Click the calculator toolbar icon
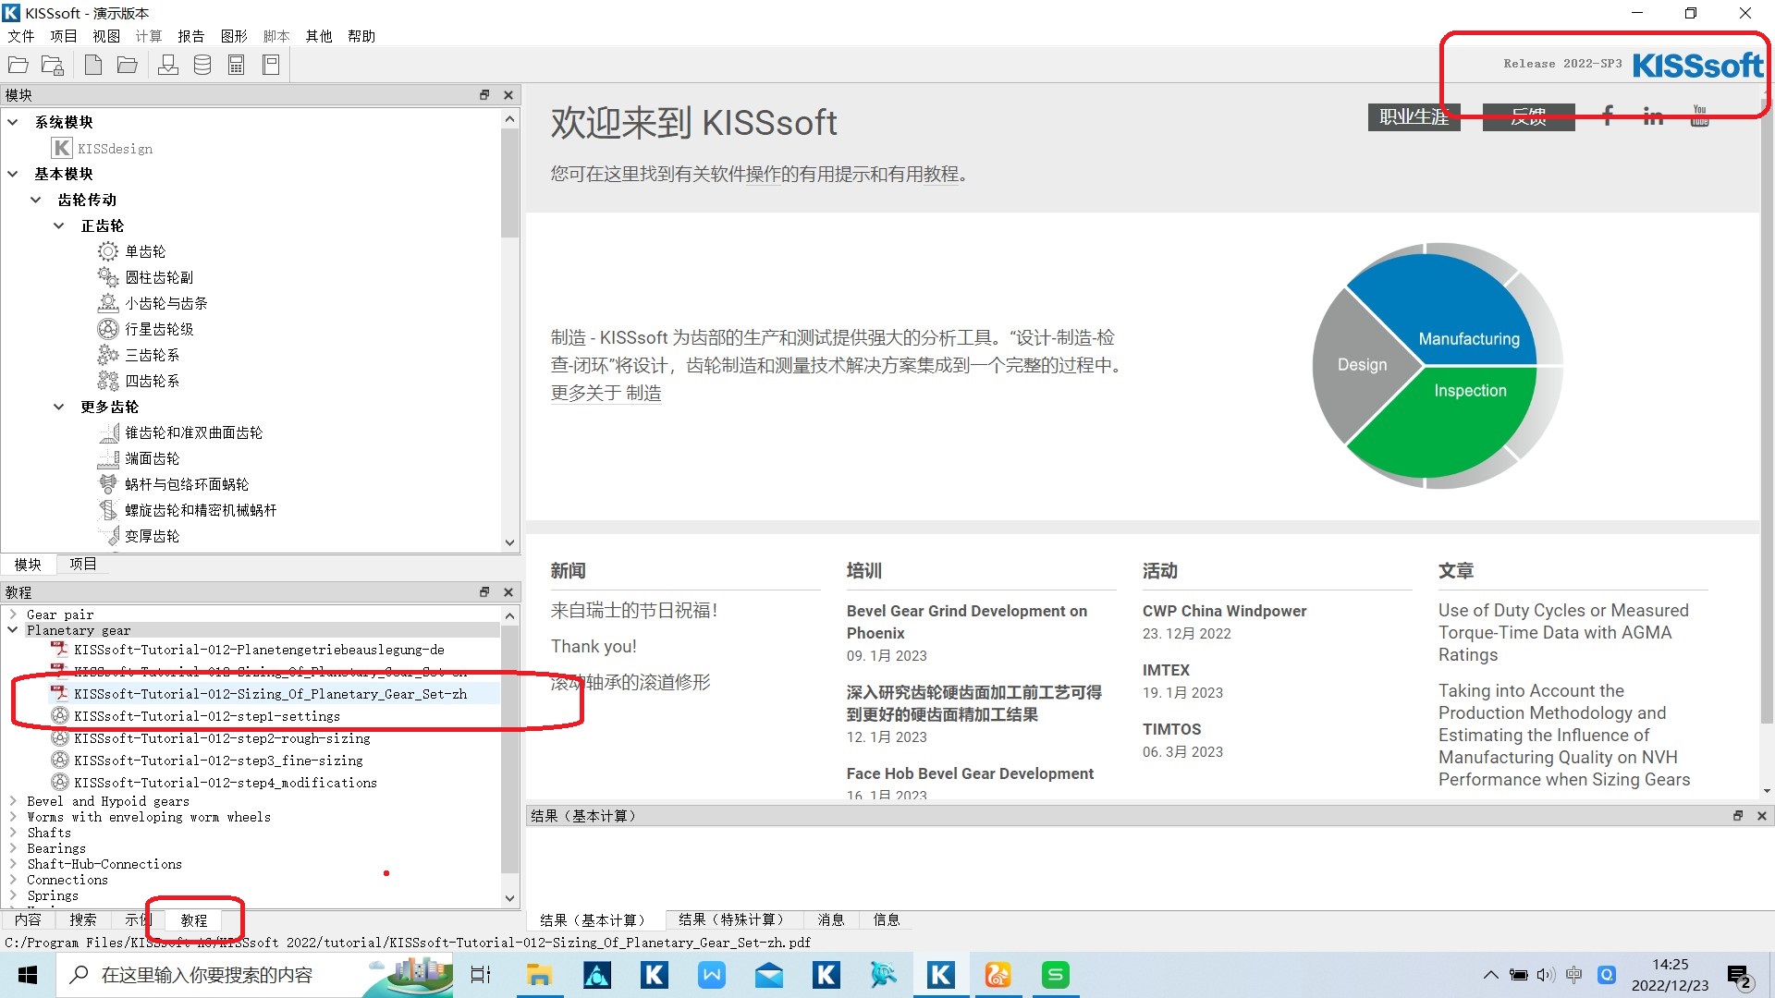 (237, 65)
